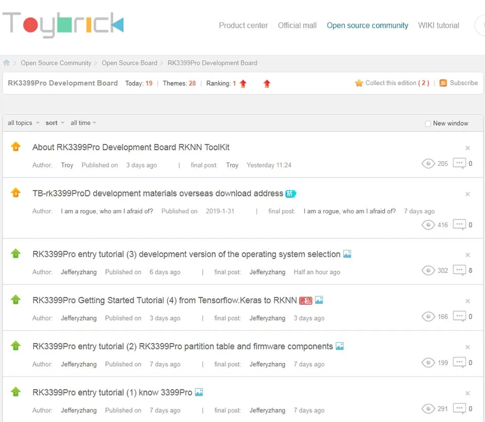Click final post time Yesterday 11:24

[x=269, y=165]
